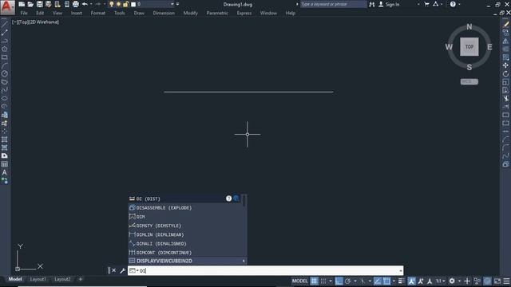Open annotation scale 1:1 dropdown

pyautogui.click(x=441, y=281)
